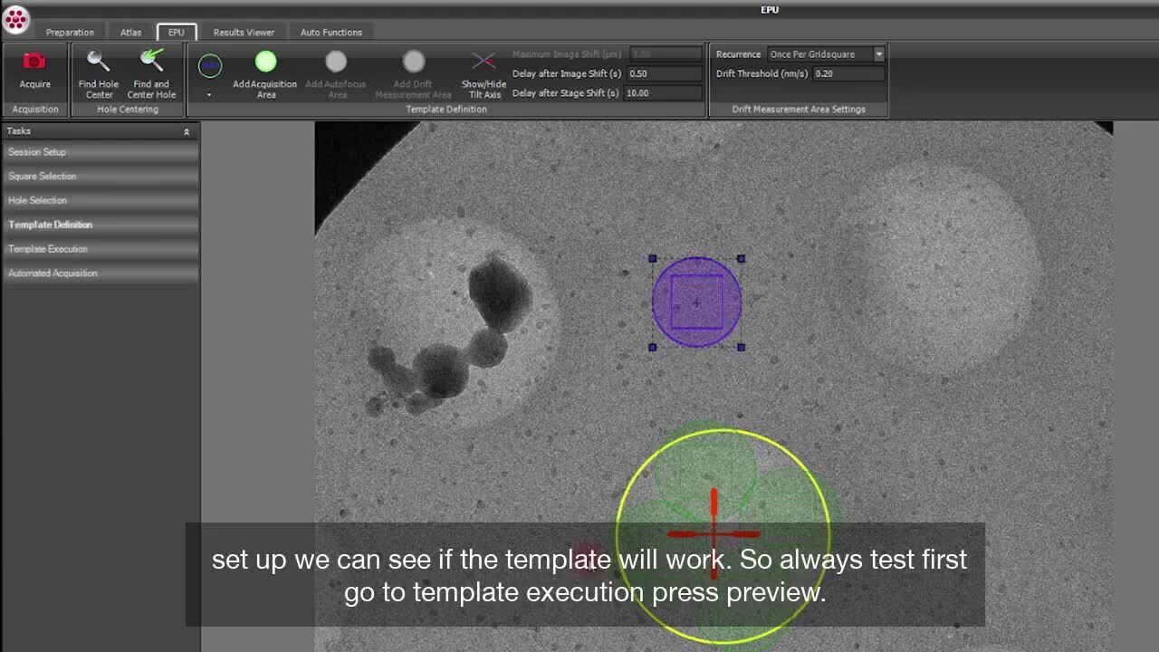Click the Drift Threshold input field
1159x652 pixels.
point(848,73)
